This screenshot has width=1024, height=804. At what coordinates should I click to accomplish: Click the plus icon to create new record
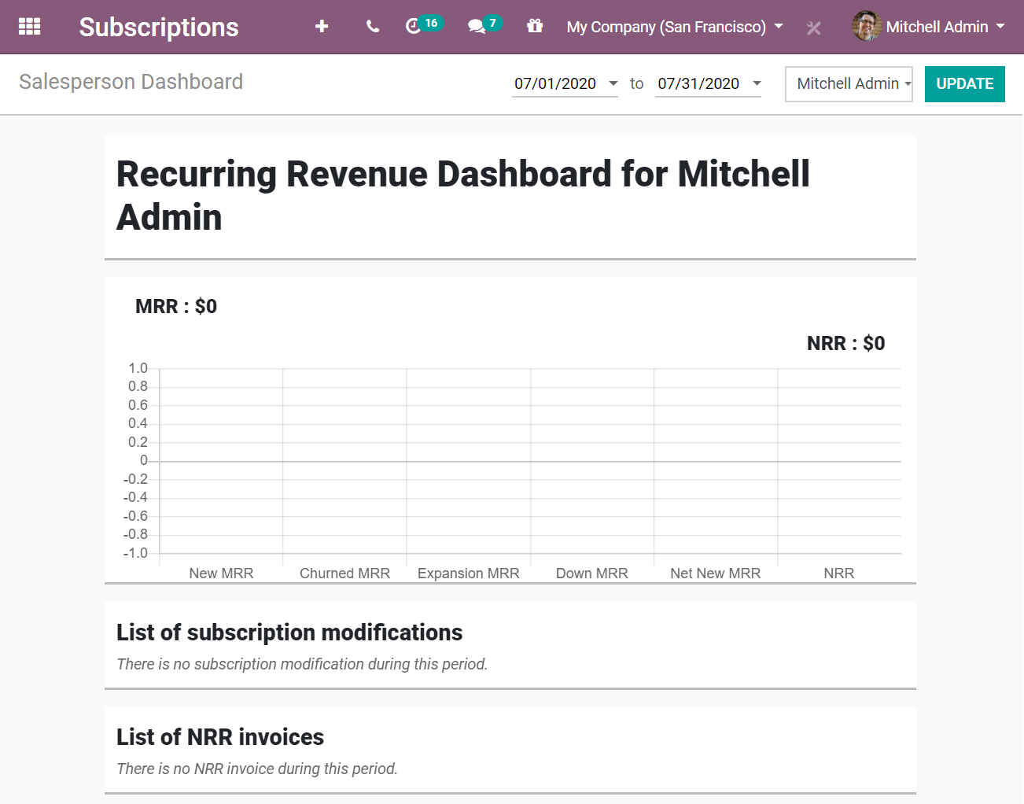322,26
